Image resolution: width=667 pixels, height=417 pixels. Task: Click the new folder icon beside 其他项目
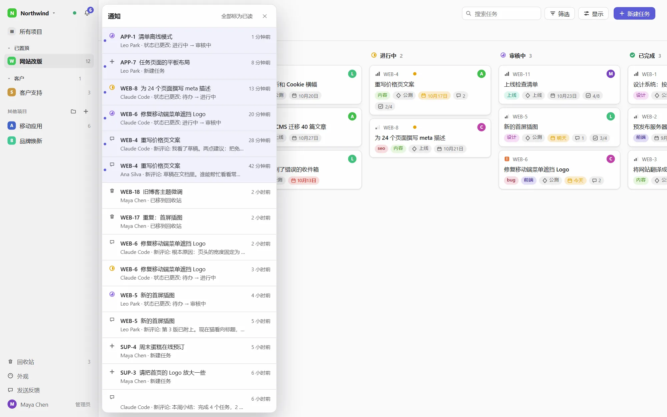73,111
